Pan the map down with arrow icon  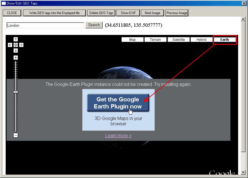click(16, 51)
